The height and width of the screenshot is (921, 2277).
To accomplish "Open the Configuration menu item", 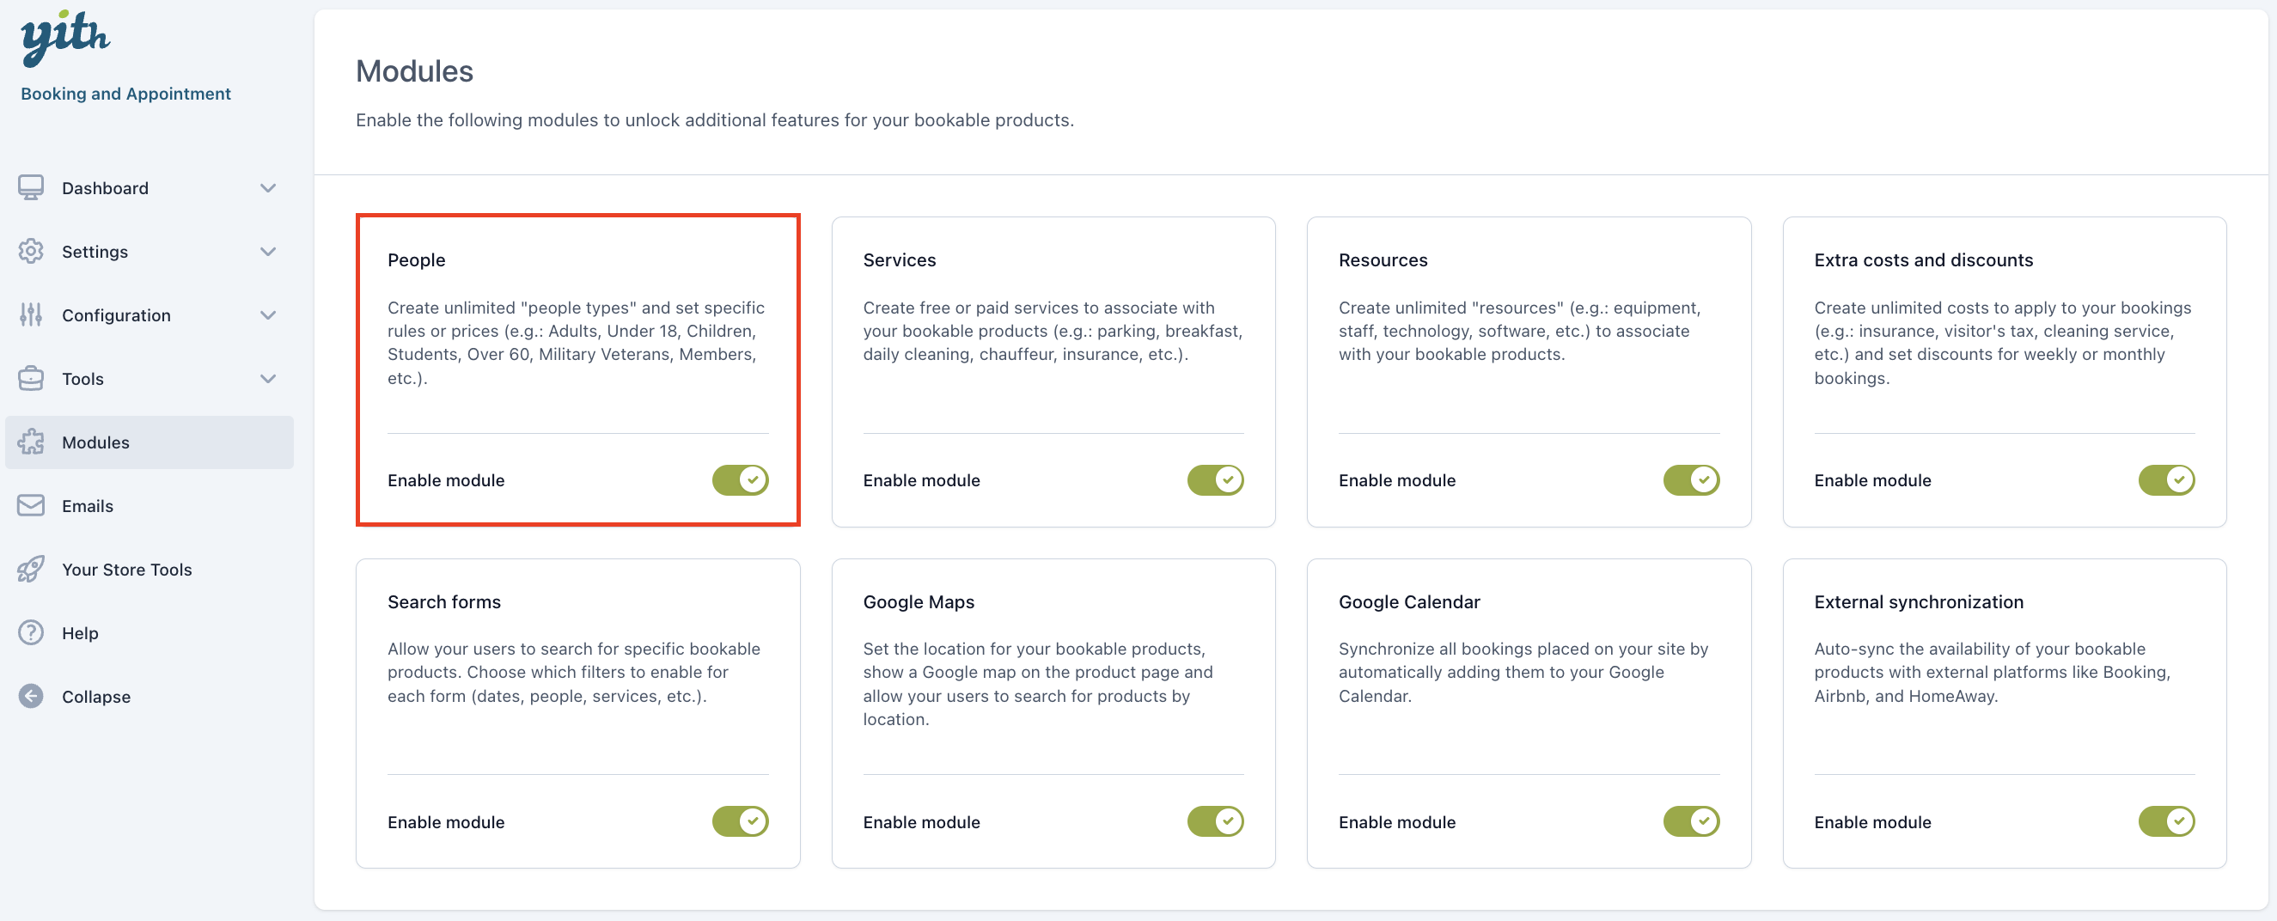I will [149, 315].
